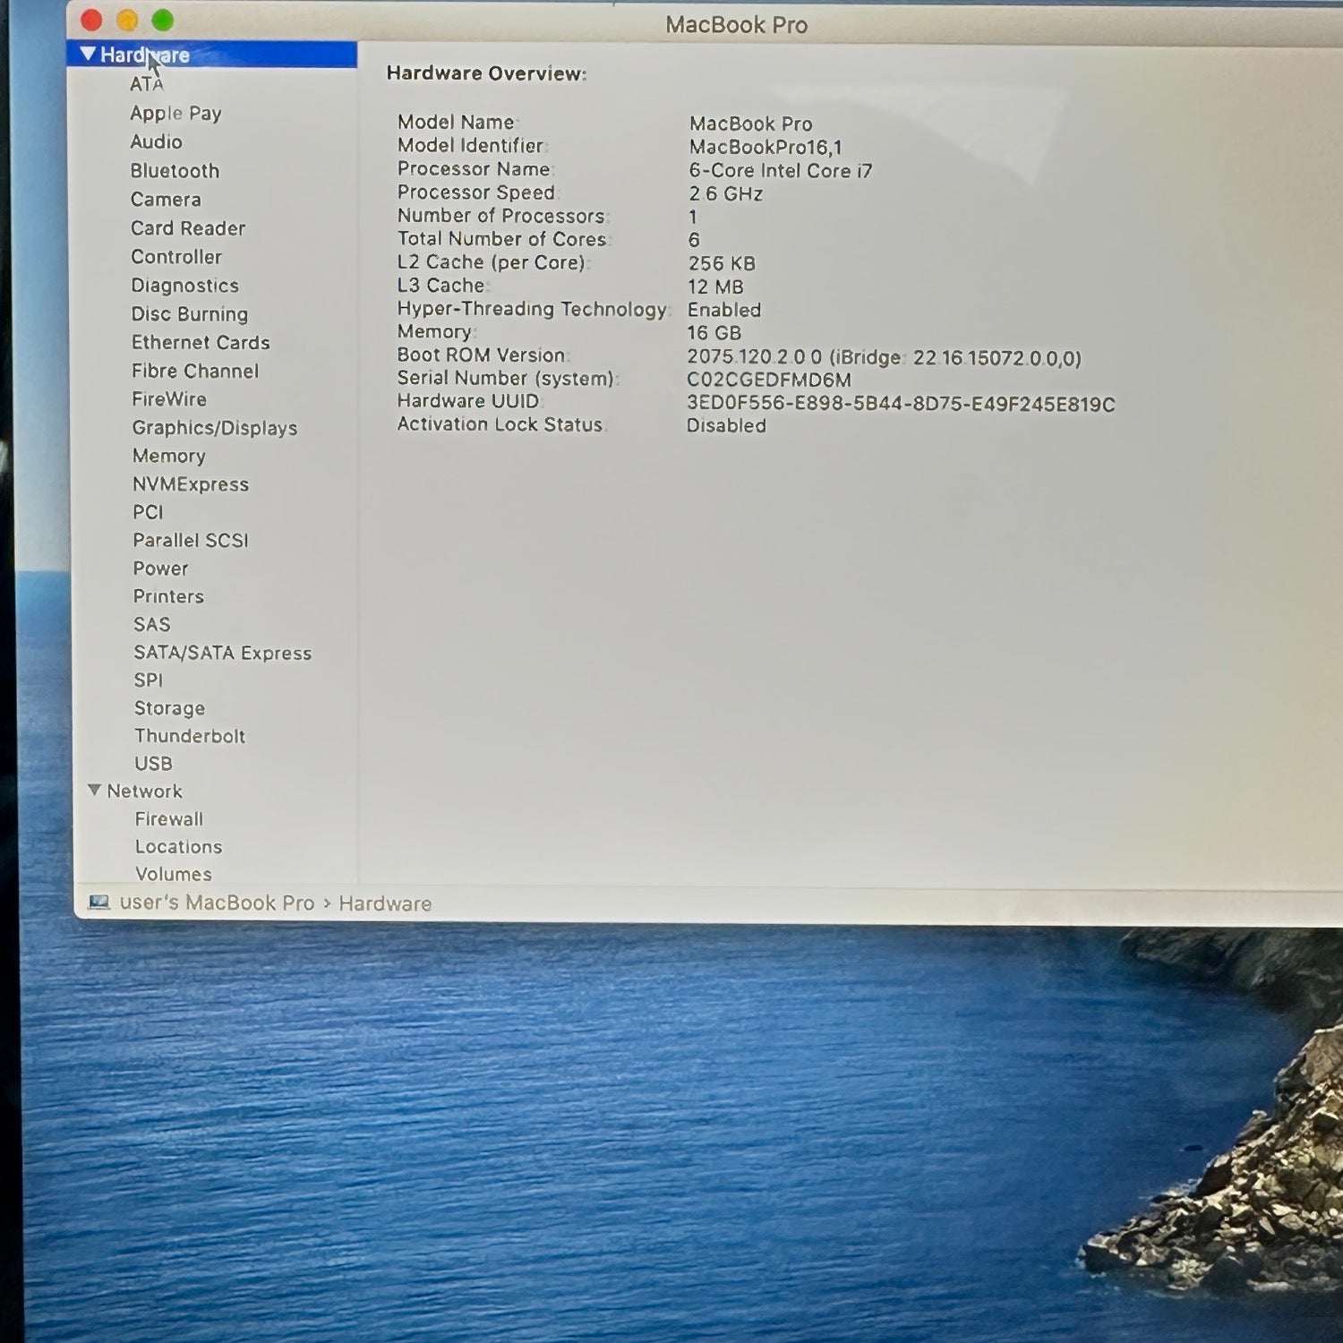This screenshot has height=1343, width=1343.
Task: Click L3 Cache value 12 MB
Action: coord(715,287)
